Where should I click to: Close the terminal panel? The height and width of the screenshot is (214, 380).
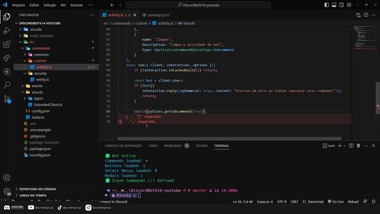pos(373,146)
